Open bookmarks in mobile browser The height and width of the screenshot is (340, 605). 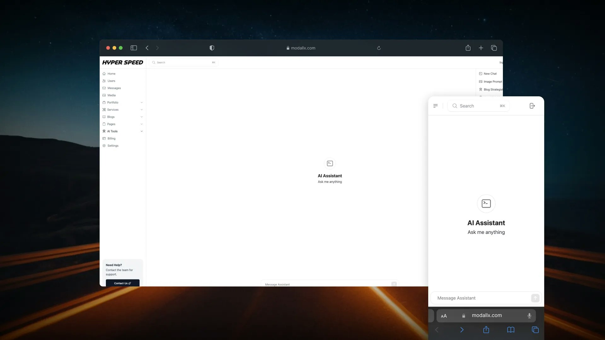(x=511, y=330)
